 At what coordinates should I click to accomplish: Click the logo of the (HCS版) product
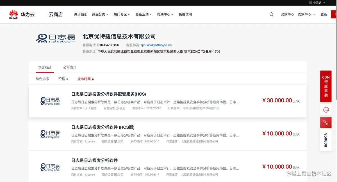50,134
